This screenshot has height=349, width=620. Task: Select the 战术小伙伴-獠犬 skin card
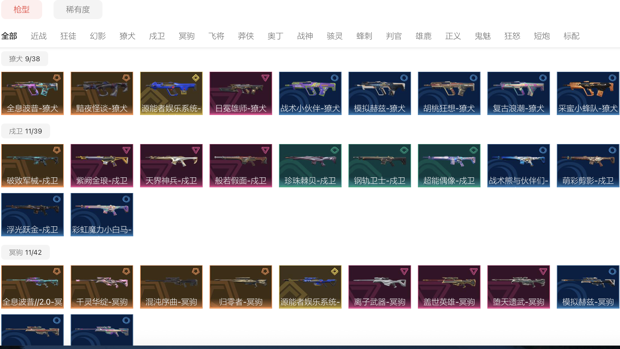click(x=310, y=93)
